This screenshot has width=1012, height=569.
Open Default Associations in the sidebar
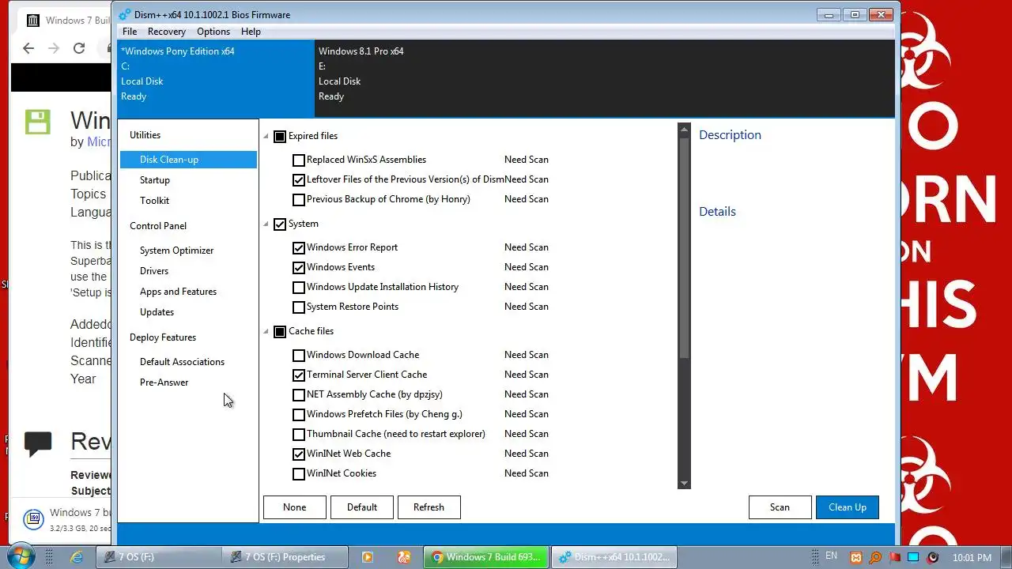coord(182,362)
